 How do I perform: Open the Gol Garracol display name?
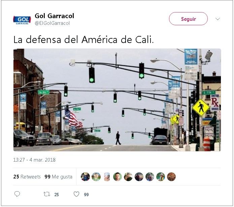pyautogui.click(x=54, y=16)
